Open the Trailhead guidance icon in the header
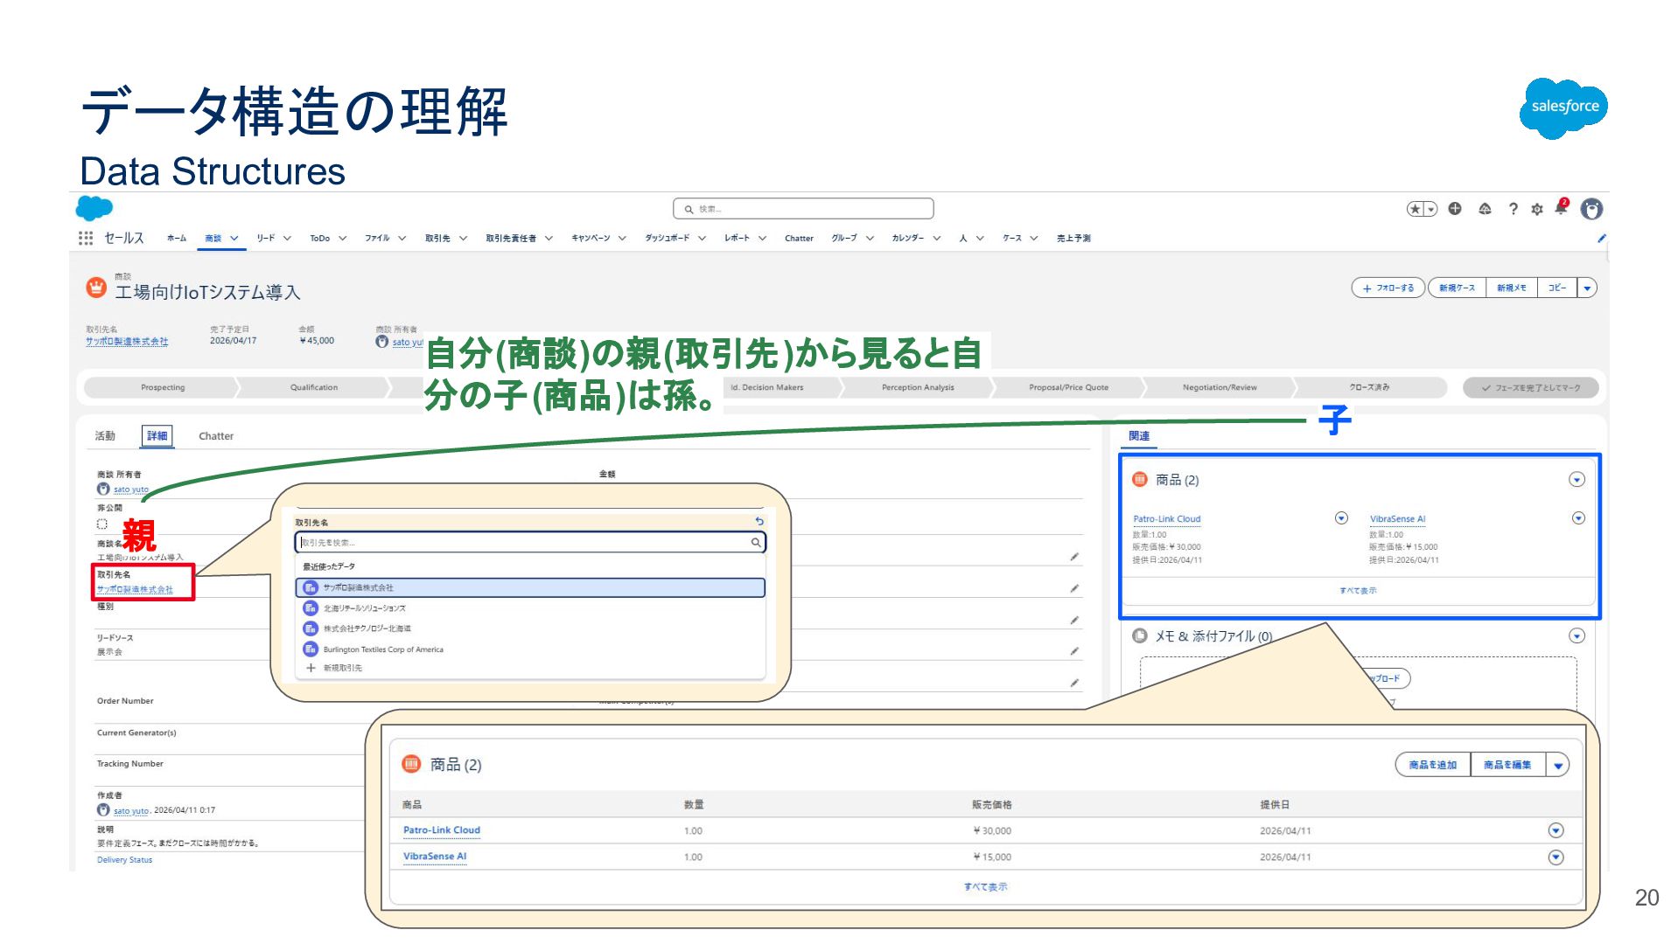Viewport: 1678px width, 944px height. 1485,209
